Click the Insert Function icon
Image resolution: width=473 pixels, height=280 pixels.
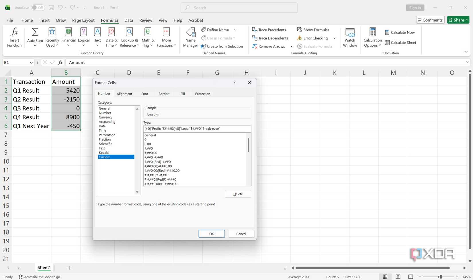14,37
